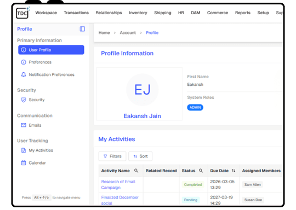Click the Preferences info icon
296x210 pixels.
point(24,62)
